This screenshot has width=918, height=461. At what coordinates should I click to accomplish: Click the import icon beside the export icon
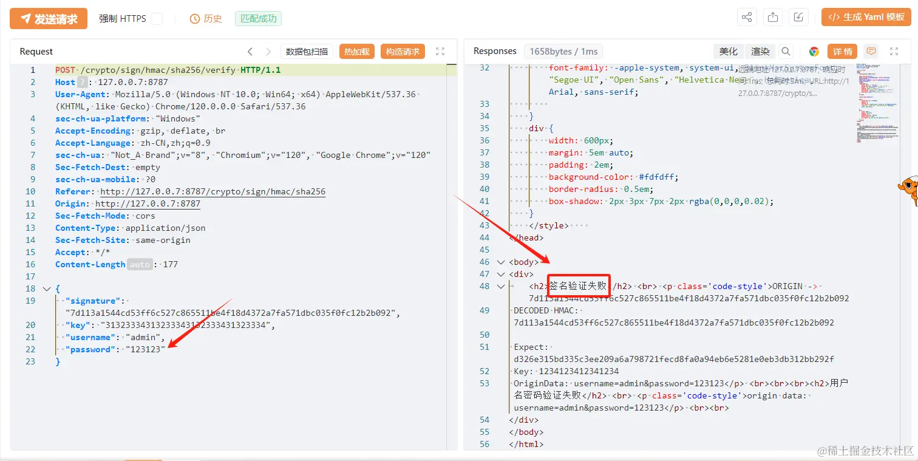pyautogui.click(x=799, y=18)
